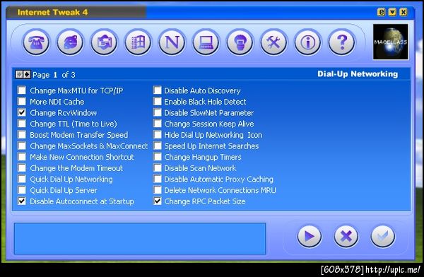Click the checkmark apply round button
This screenshot has height=277, width=424.
tap(382, 237)
